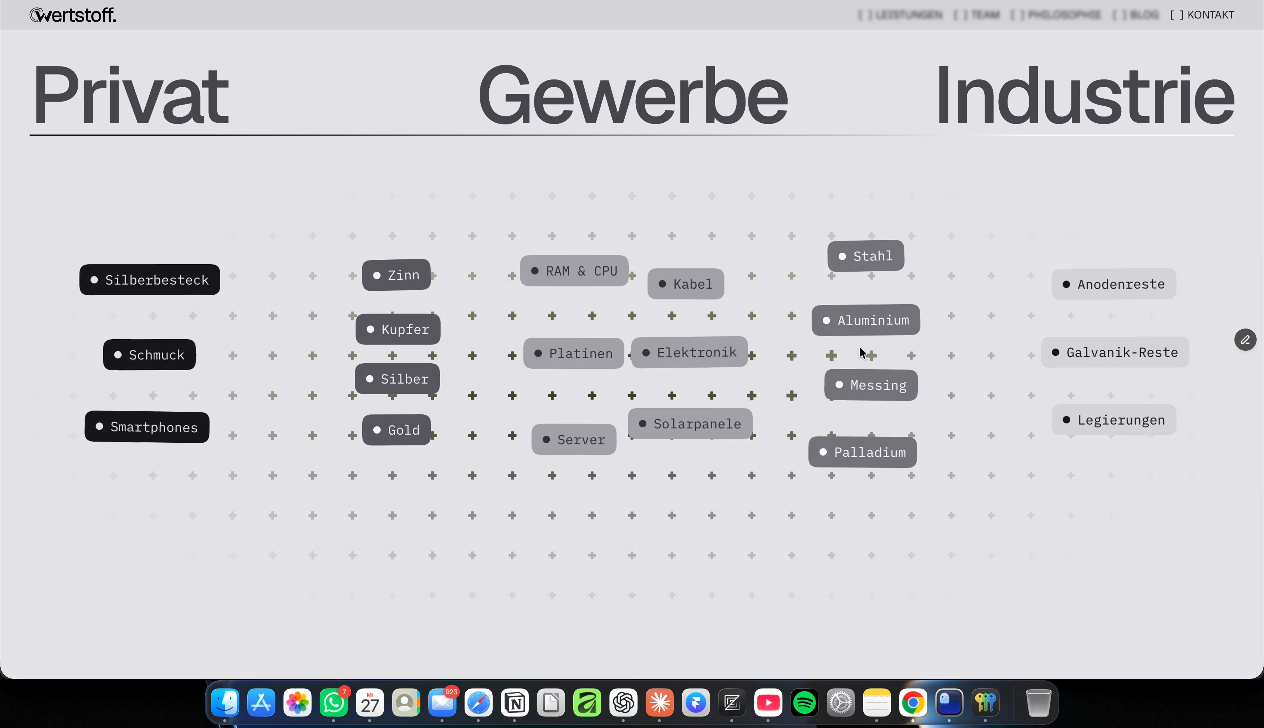Screen dimensions: 1264x728
Task: Click the Gold tag
Action: [x=397, y=429]
